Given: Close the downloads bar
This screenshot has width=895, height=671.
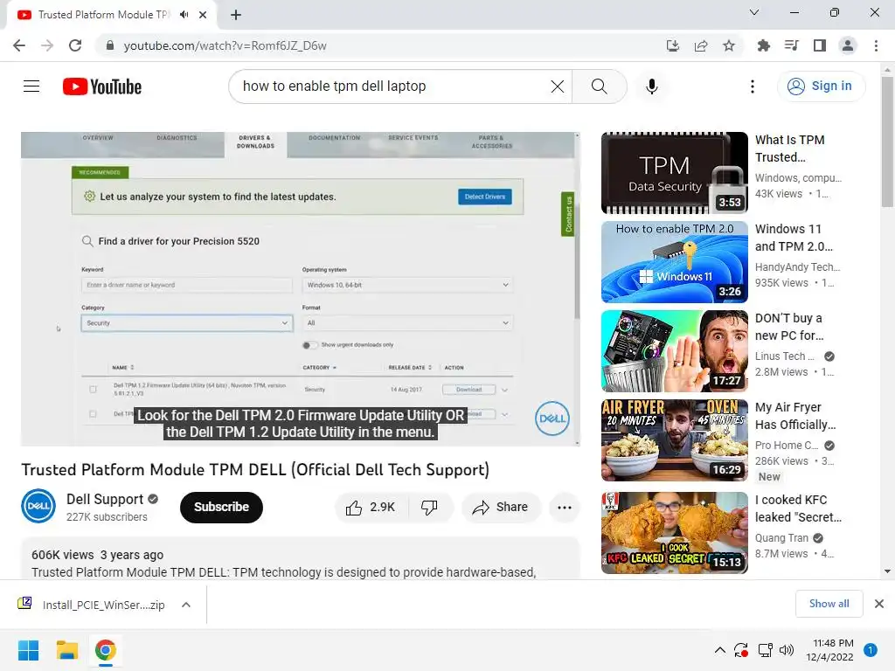Looking at the screenshot, I should [x=879, y=604].
